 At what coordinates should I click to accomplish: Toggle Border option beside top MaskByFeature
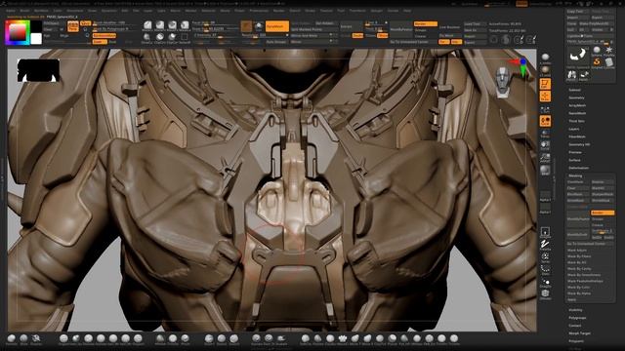pos(426,23)
